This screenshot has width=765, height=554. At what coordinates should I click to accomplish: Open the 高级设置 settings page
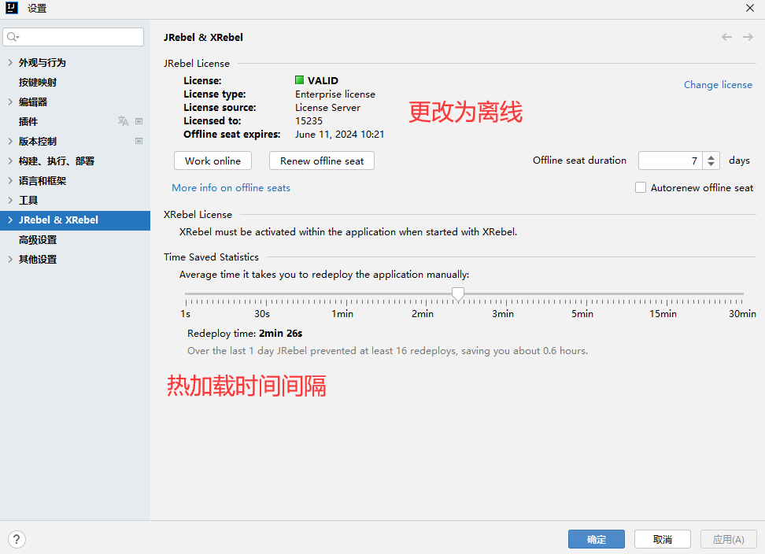(x=38, y=240)
